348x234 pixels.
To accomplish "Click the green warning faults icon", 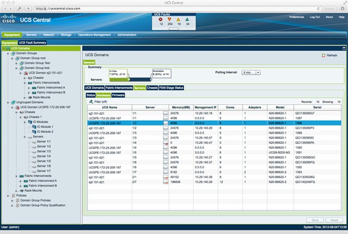I will coord(188,18).
